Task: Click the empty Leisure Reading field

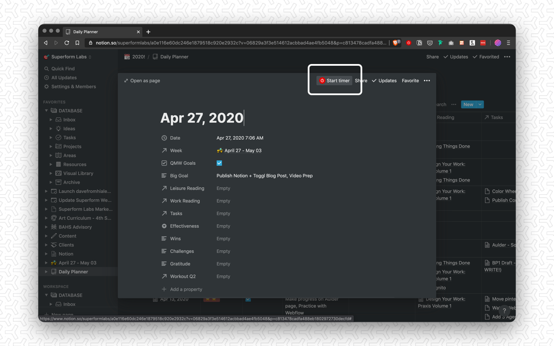Action: pyautogui.click(x=223, y=188)
